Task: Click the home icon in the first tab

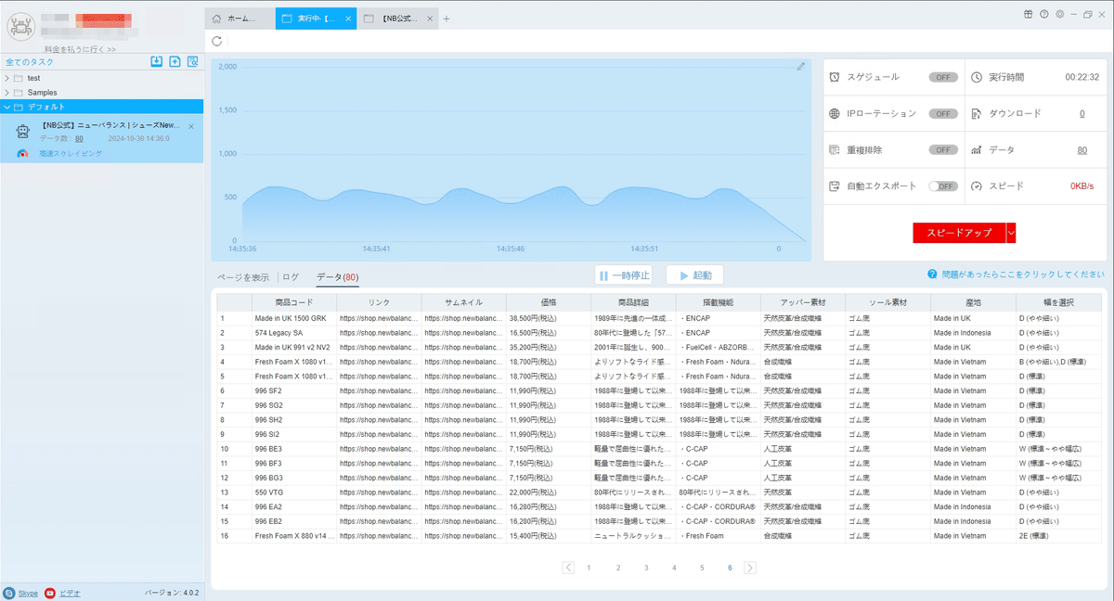Action: [x=216, y=19]
